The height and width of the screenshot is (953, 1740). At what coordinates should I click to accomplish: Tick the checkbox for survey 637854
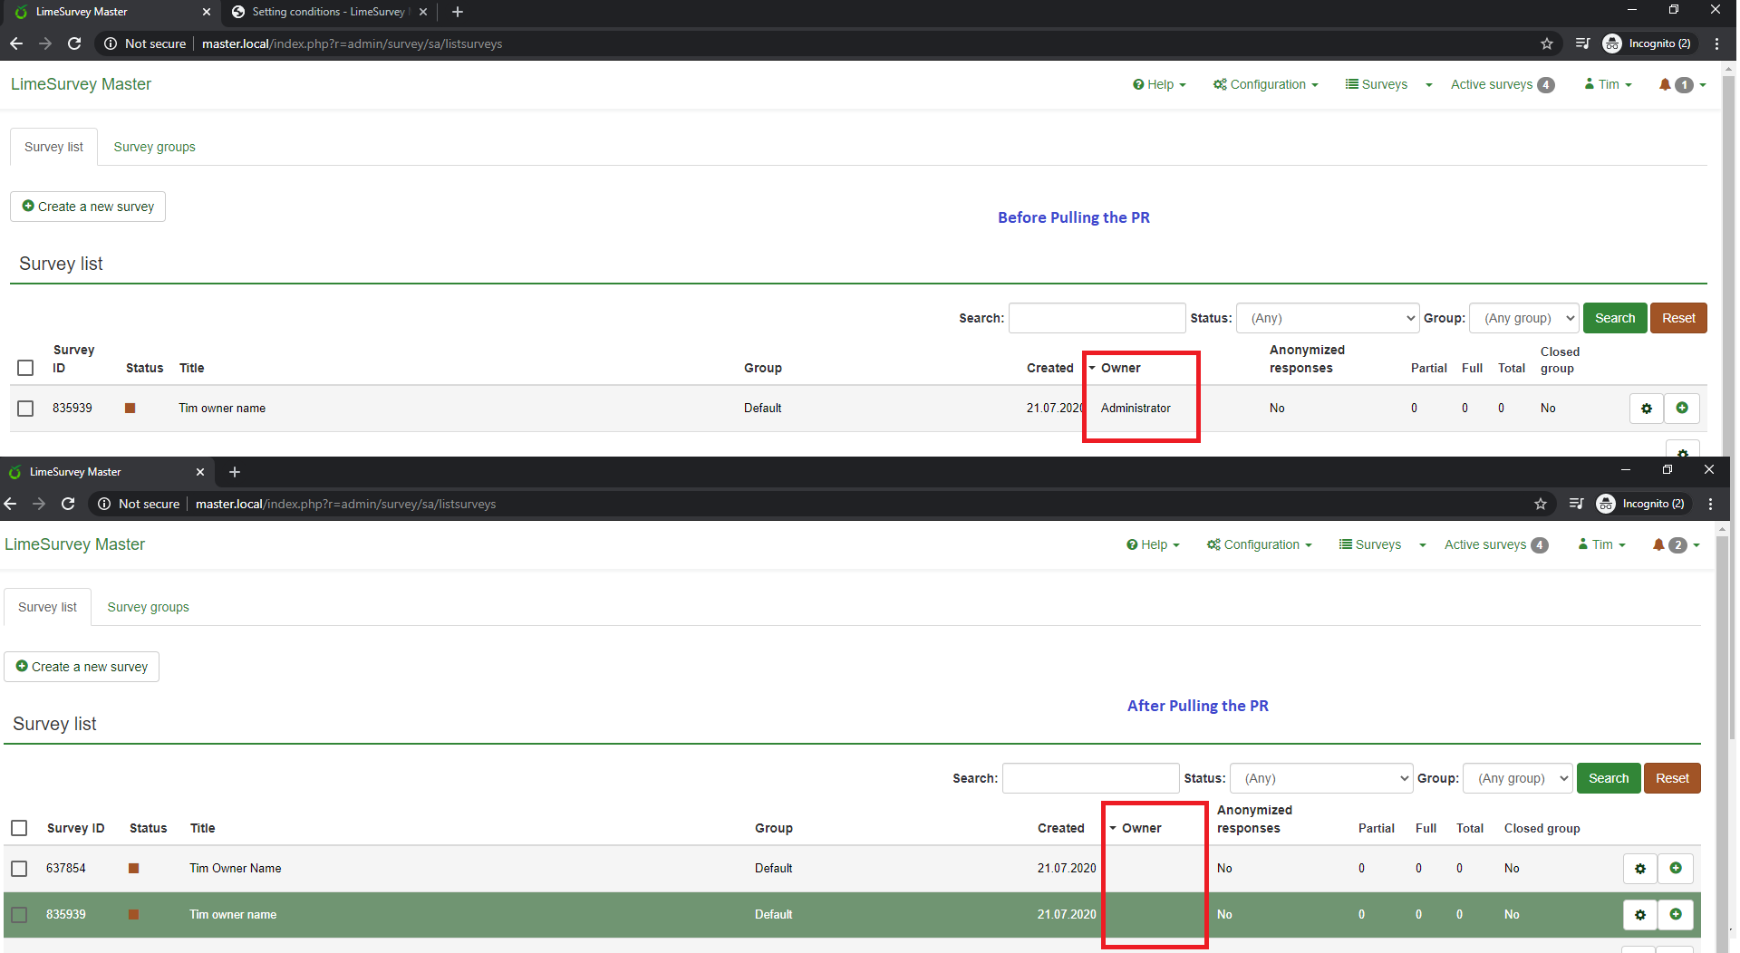pyautogui.click(x=19, y=869)
